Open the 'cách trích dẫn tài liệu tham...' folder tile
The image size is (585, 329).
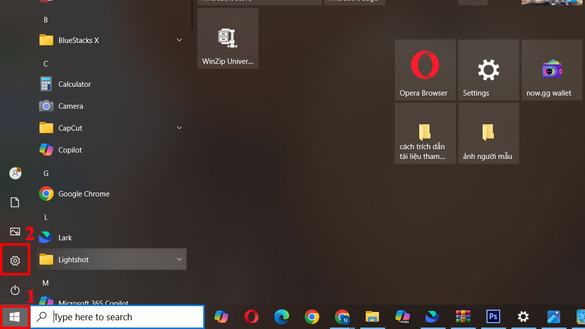[x=425, y=133]
